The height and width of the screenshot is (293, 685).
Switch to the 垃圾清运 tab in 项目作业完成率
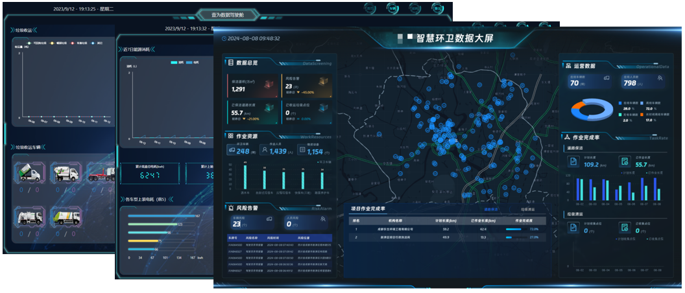tap(528, 209)
